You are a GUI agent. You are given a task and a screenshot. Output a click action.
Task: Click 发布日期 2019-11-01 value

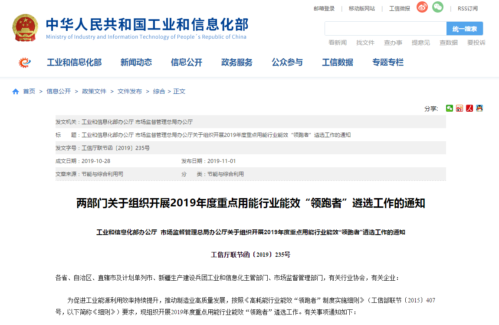[x=221, y=161]
